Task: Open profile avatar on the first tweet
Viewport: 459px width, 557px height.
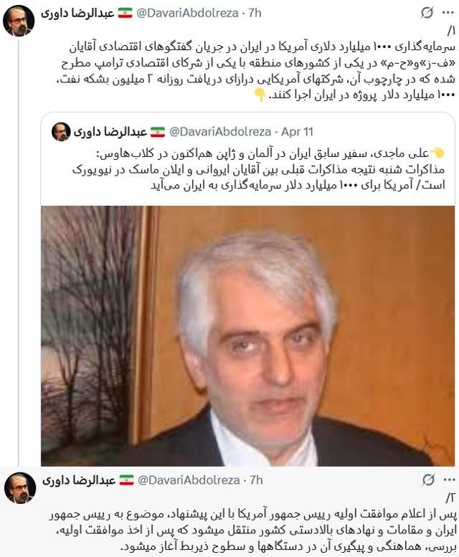Action: coord(19,21)
